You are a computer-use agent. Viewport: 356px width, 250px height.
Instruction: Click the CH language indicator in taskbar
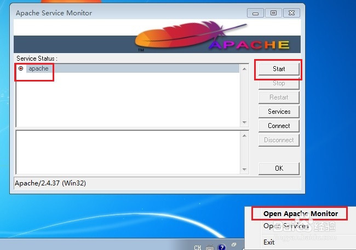tap(198, 247)
